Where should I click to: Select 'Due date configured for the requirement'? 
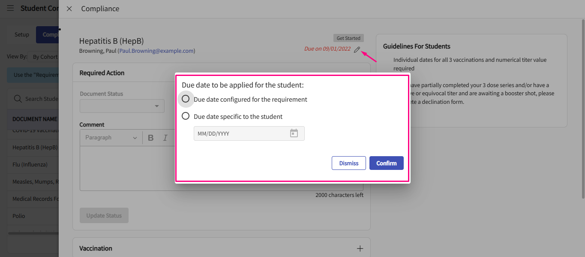tap(186, 99)
